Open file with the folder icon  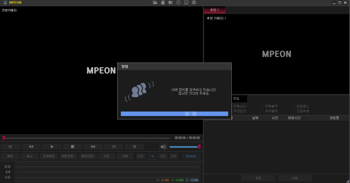click(x=155, y=2)
